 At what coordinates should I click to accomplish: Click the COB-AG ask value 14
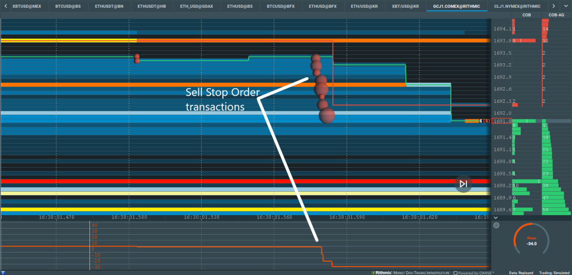click(545, 29)
